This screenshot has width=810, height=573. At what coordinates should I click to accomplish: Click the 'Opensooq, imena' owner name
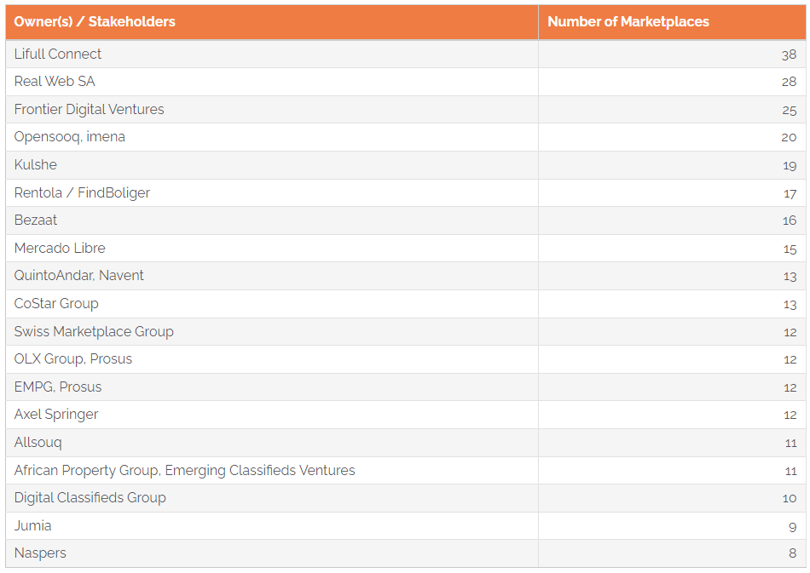click(x=70, y=137)
